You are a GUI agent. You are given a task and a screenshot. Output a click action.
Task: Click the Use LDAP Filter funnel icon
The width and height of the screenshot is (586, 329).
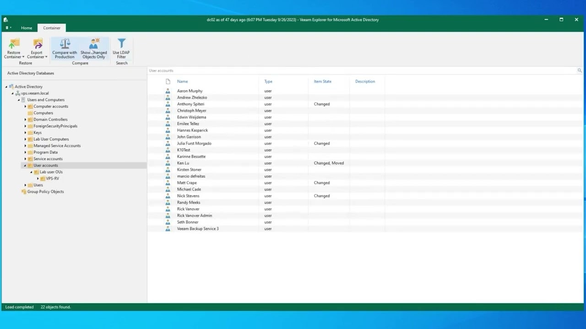[121, 44]
